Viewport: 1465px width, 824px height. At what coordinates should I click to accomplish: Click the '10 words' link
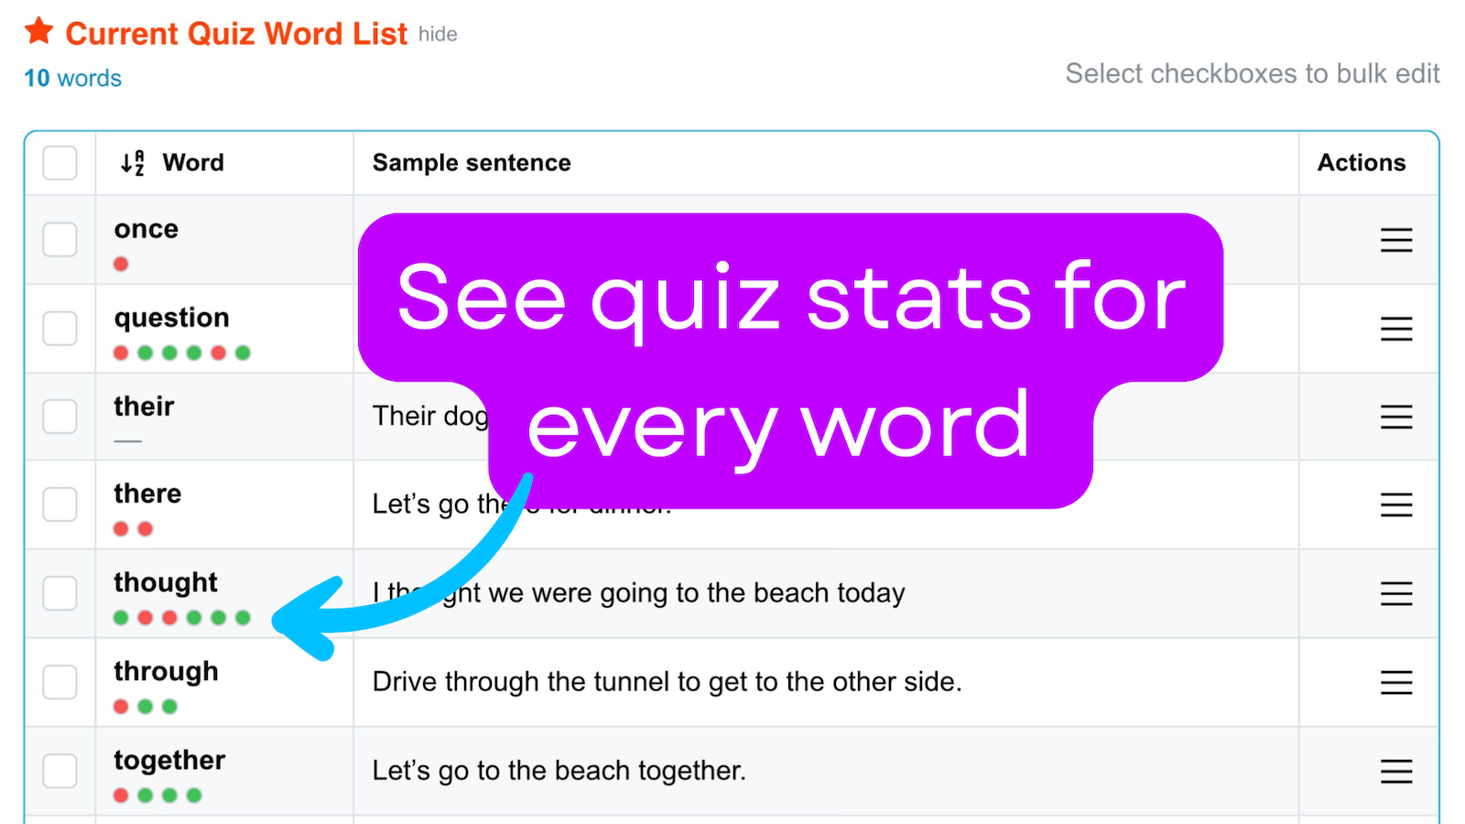71,78
